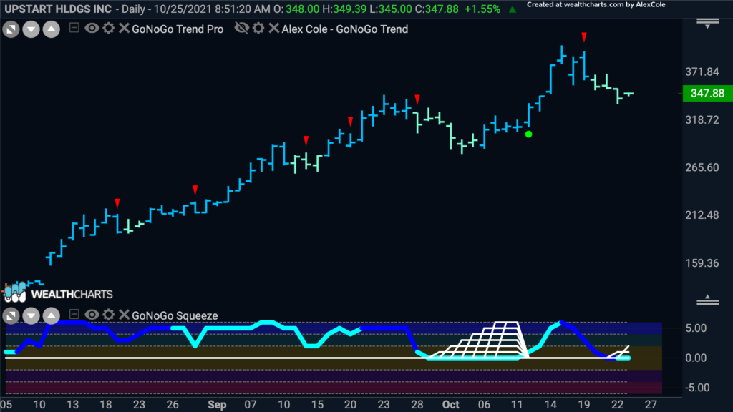Screen dimensions: 733x412
Task: Open Alex Cole GoNoGo Trend settings gear
Action: coord(258,29)
